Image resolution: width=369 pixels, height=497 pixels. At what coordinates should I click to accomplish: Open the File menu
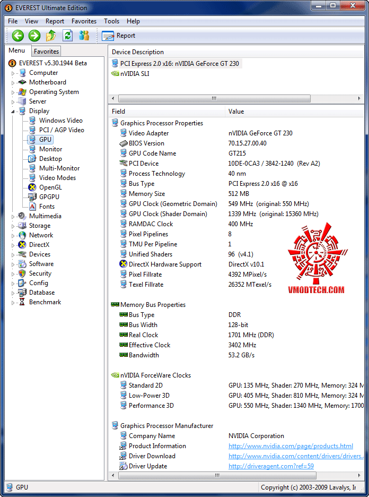pyautogui.click(x=13, y=21)
